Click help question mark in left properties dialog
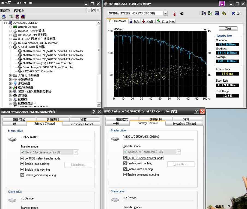 (94, 112)
